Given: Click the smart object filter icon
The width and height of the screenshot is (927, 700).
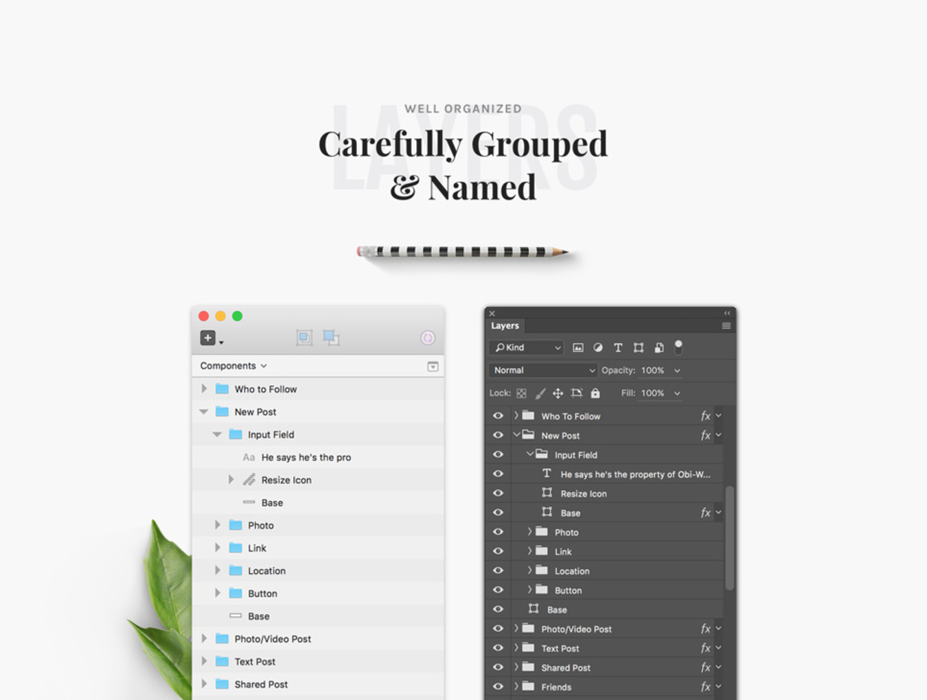Looking at the screenshot, I should pos(659,348).
